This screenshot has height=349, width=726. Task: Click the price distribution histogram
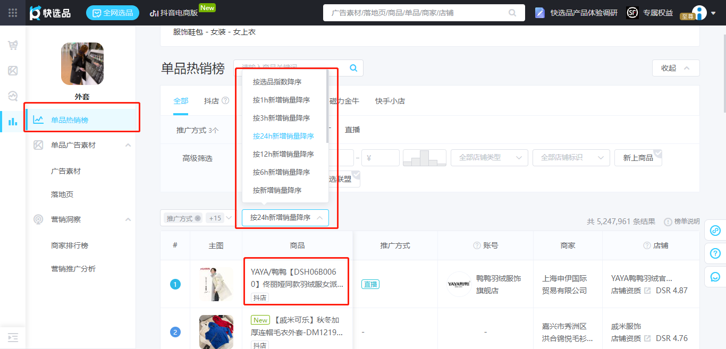tap(425, 158)
